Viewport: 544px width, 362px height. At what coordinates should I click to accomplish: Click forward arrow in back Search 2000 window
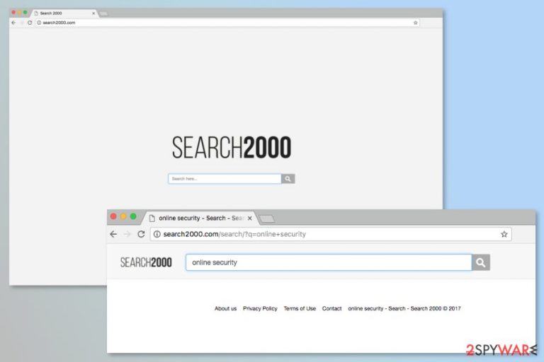point(21,23)
